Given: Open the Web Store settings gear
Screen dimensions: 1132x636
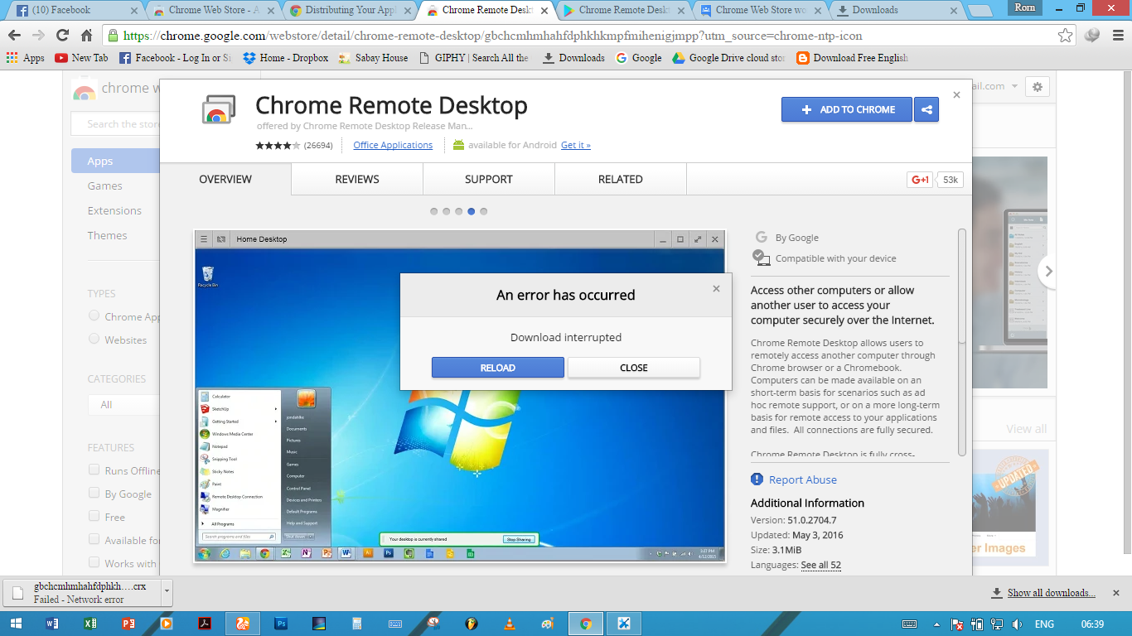Looking at the screenshot, I should pyautogui.click(x=1037, y=86).
